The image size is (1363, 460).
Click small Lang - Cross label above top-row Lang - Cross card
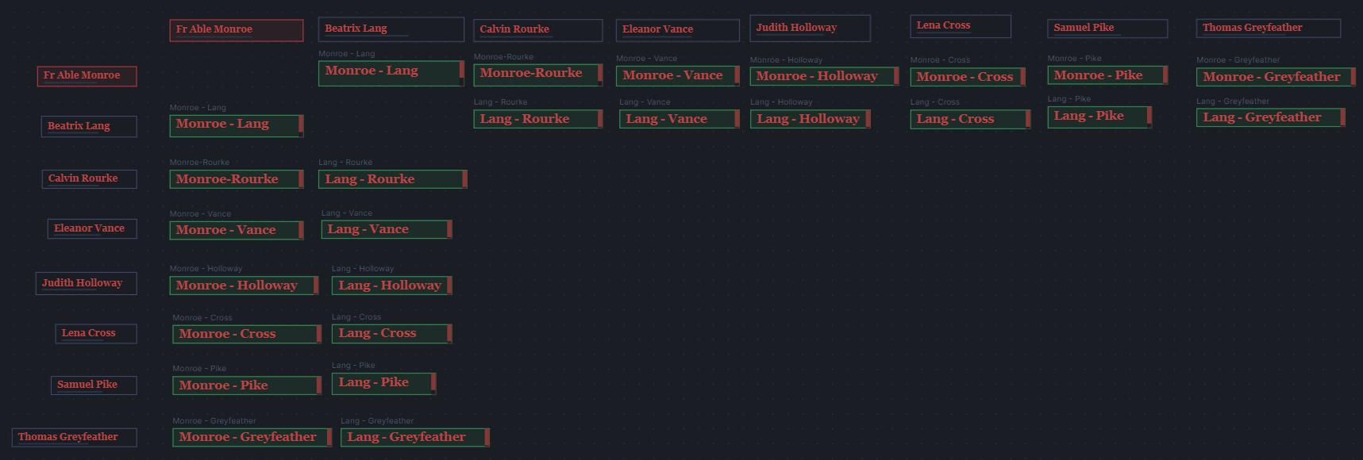coord(934,102)
